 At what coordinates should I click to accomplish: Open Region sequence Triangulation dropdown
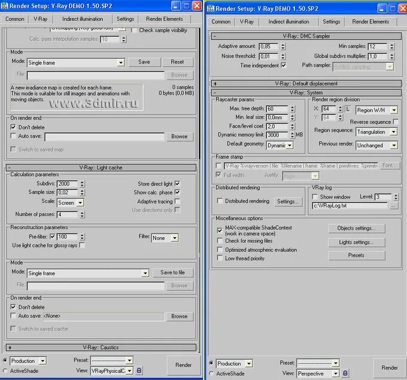[x=376, y=132]
